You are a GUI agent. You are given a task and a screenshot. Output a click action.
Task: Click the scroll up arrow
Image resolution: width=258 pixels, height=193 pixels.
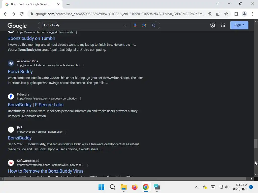click(256, 22)
